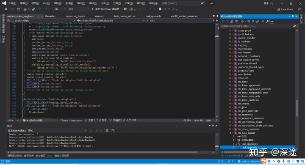
Task: Click the Home icon in Solution Explorer
Action: 232,22
